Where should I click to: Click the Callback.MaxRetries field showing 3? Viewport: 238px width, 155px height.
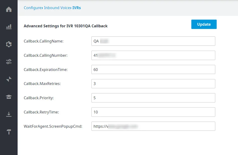[x=153, y=84]
